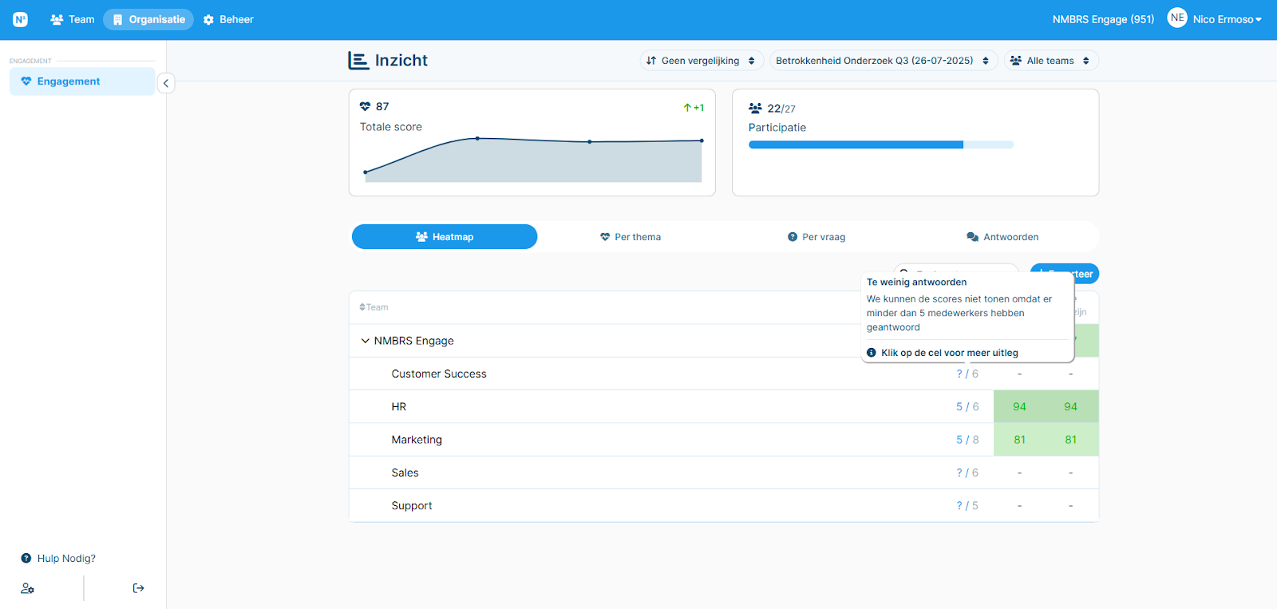Select the Support team row
1277x609 pixels.
pos(724,505)
